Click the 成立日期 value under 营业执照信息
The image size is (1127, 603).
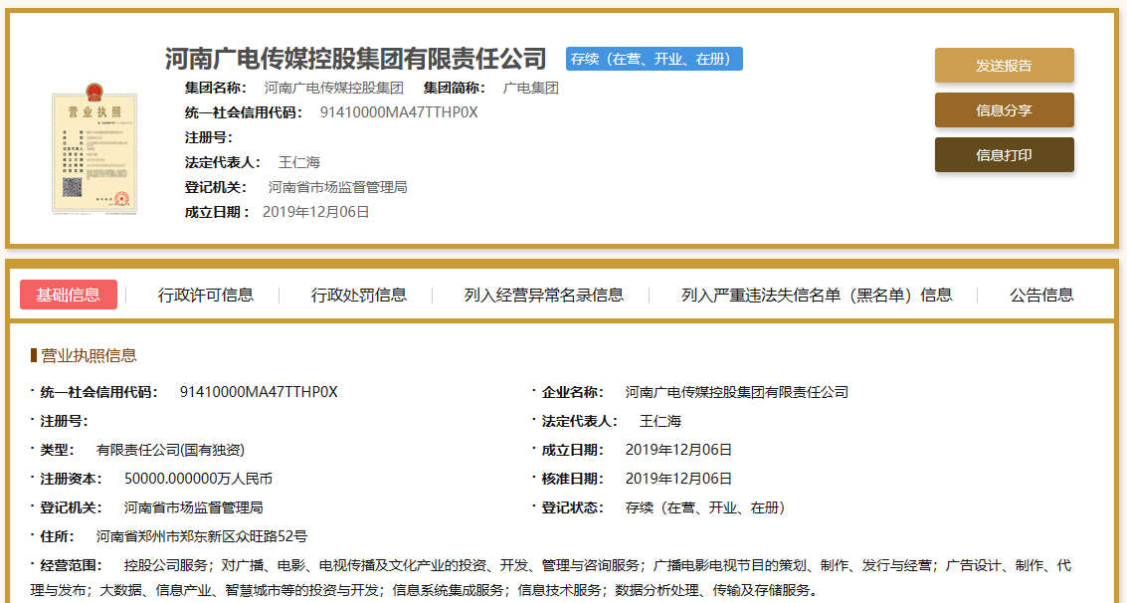click(678, 450)
